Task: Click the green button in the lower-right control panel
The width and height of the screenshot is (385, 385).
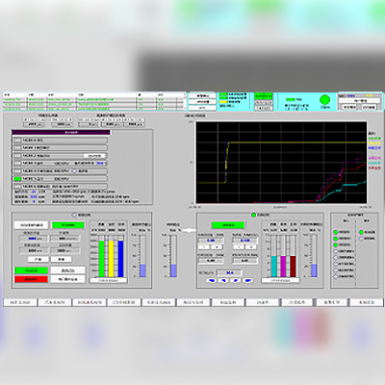Action: pyautogui.click(x=228, y=225)
